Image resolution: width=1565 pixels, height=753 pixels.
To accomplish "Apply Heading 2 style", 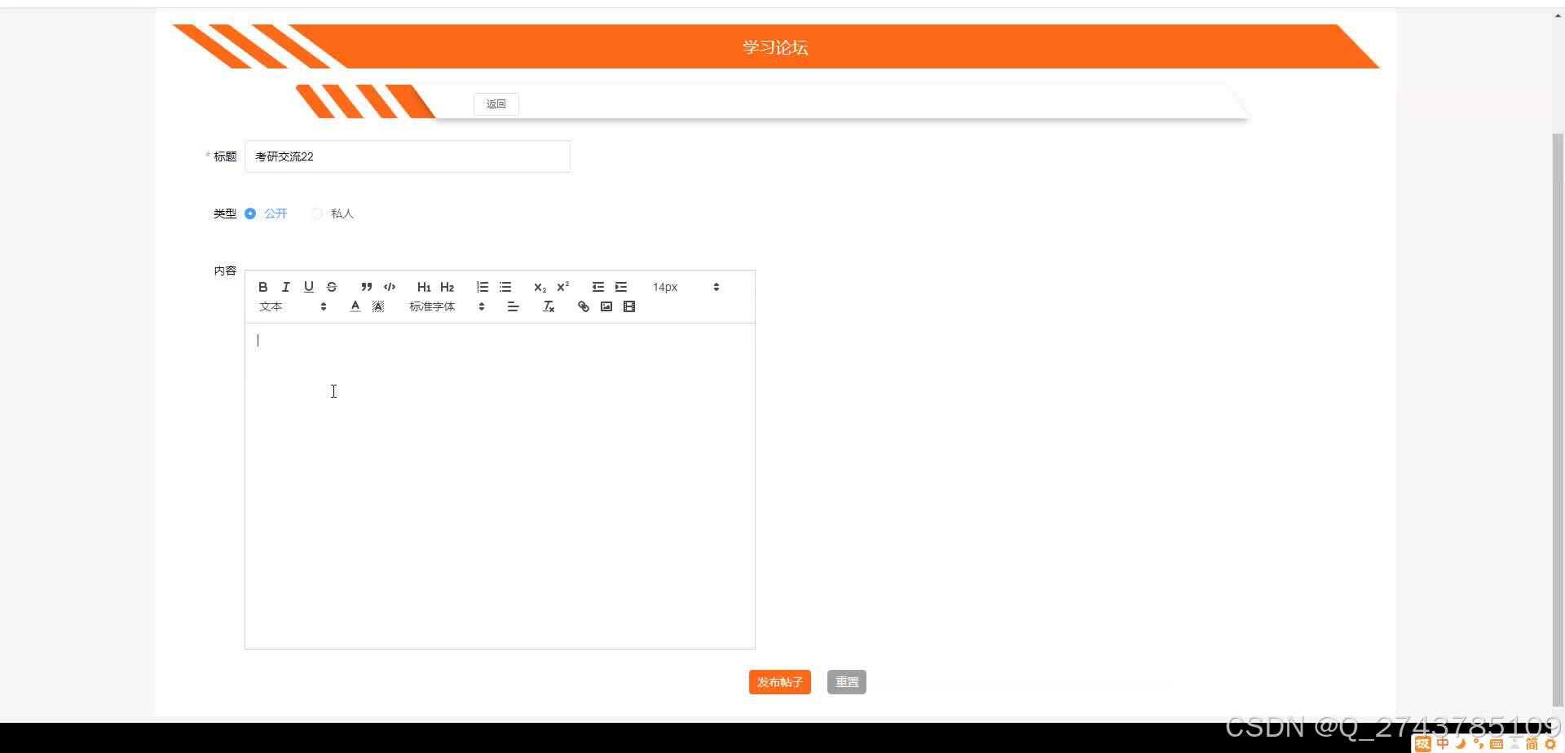I will pyautogui.click(x=447, y=287).
